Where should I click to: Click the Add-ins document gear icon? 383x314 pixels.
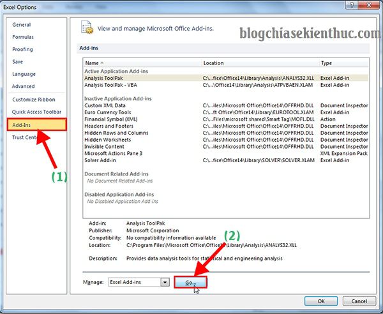coord(87,27)
